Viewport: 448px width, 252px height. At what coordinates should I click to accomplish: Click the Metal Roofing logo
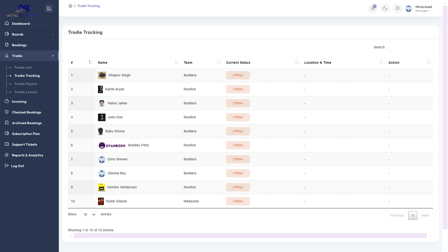[22, 11]
